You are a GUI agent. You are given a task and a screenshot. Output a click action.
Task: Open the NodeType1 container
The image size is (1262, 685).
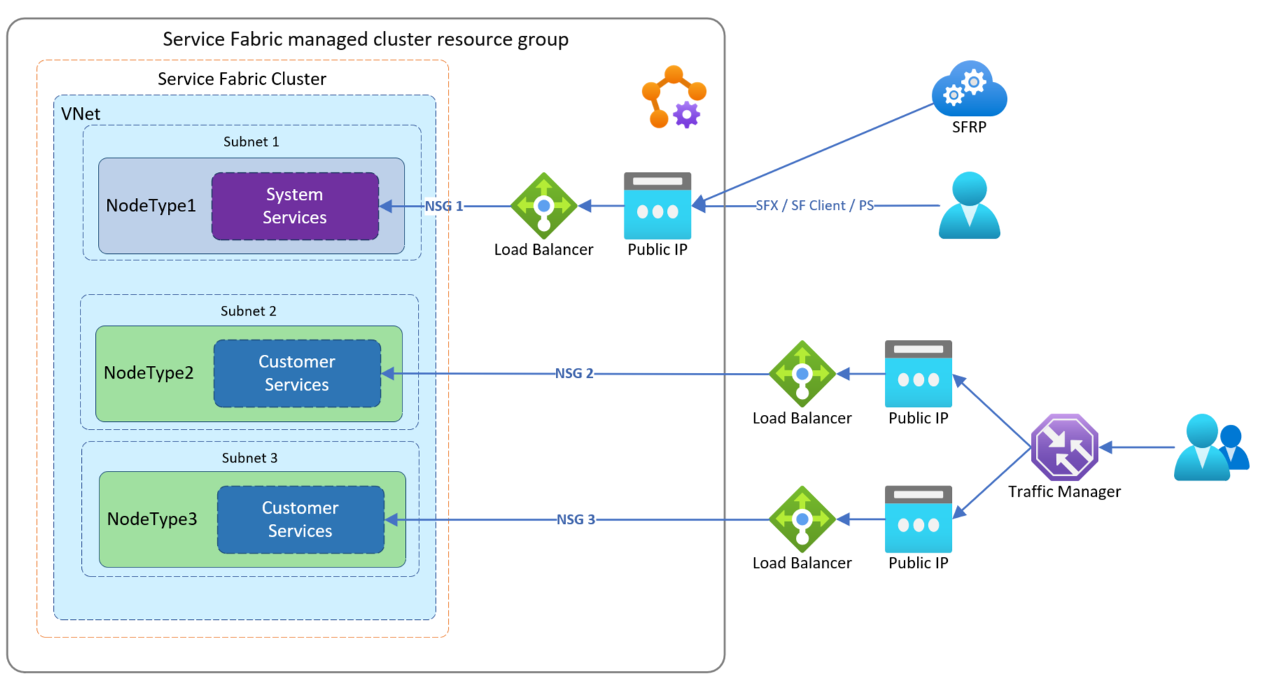click(150, 206)
